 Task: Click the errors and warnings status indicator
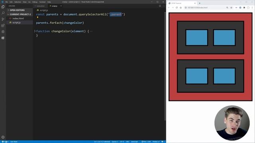pos(5,142)
